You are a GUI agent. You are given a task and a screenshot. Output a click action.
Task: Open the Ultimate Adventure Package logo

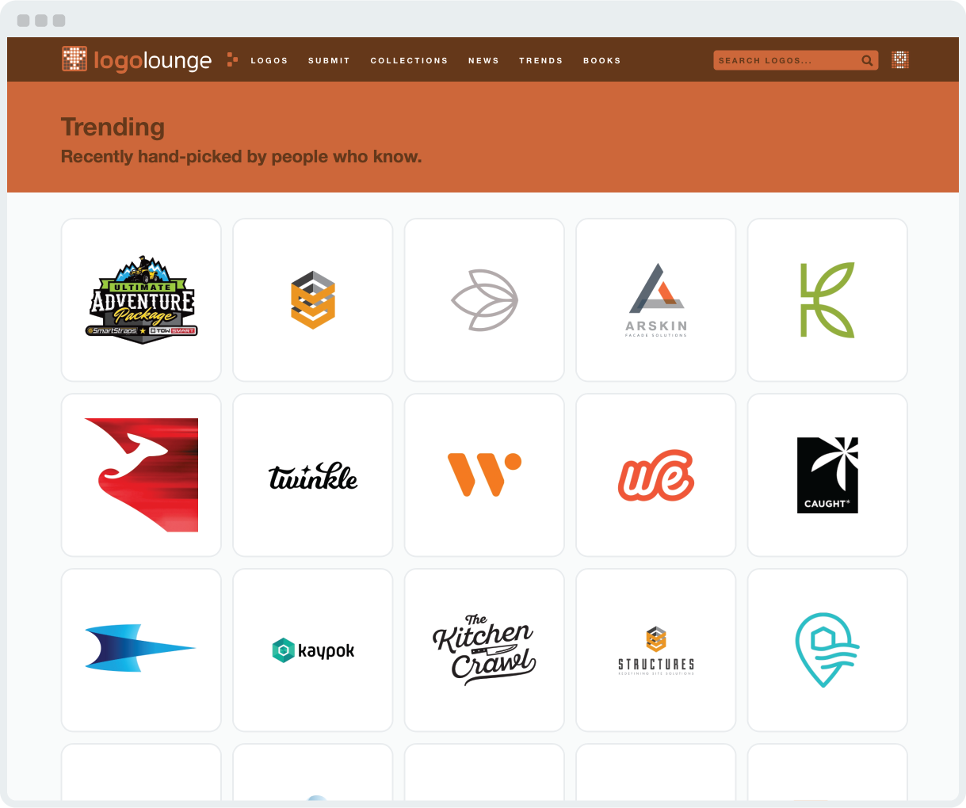point(141,300)
